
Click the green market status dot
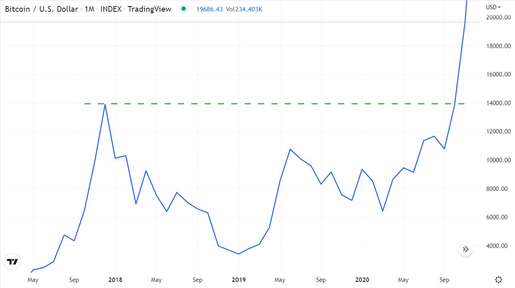pyautogui.click(x=184, y=8)
